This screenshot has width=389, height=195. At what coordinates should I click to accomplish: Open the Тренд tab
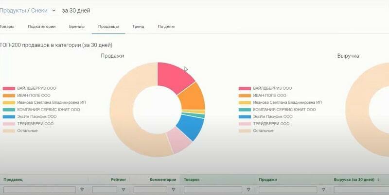(138, 27)
